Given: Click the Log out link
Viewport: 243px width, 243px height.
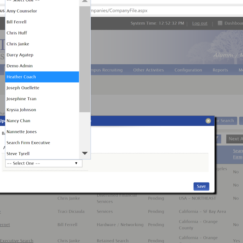Looking at the screenshot, I should pos(200,23).
